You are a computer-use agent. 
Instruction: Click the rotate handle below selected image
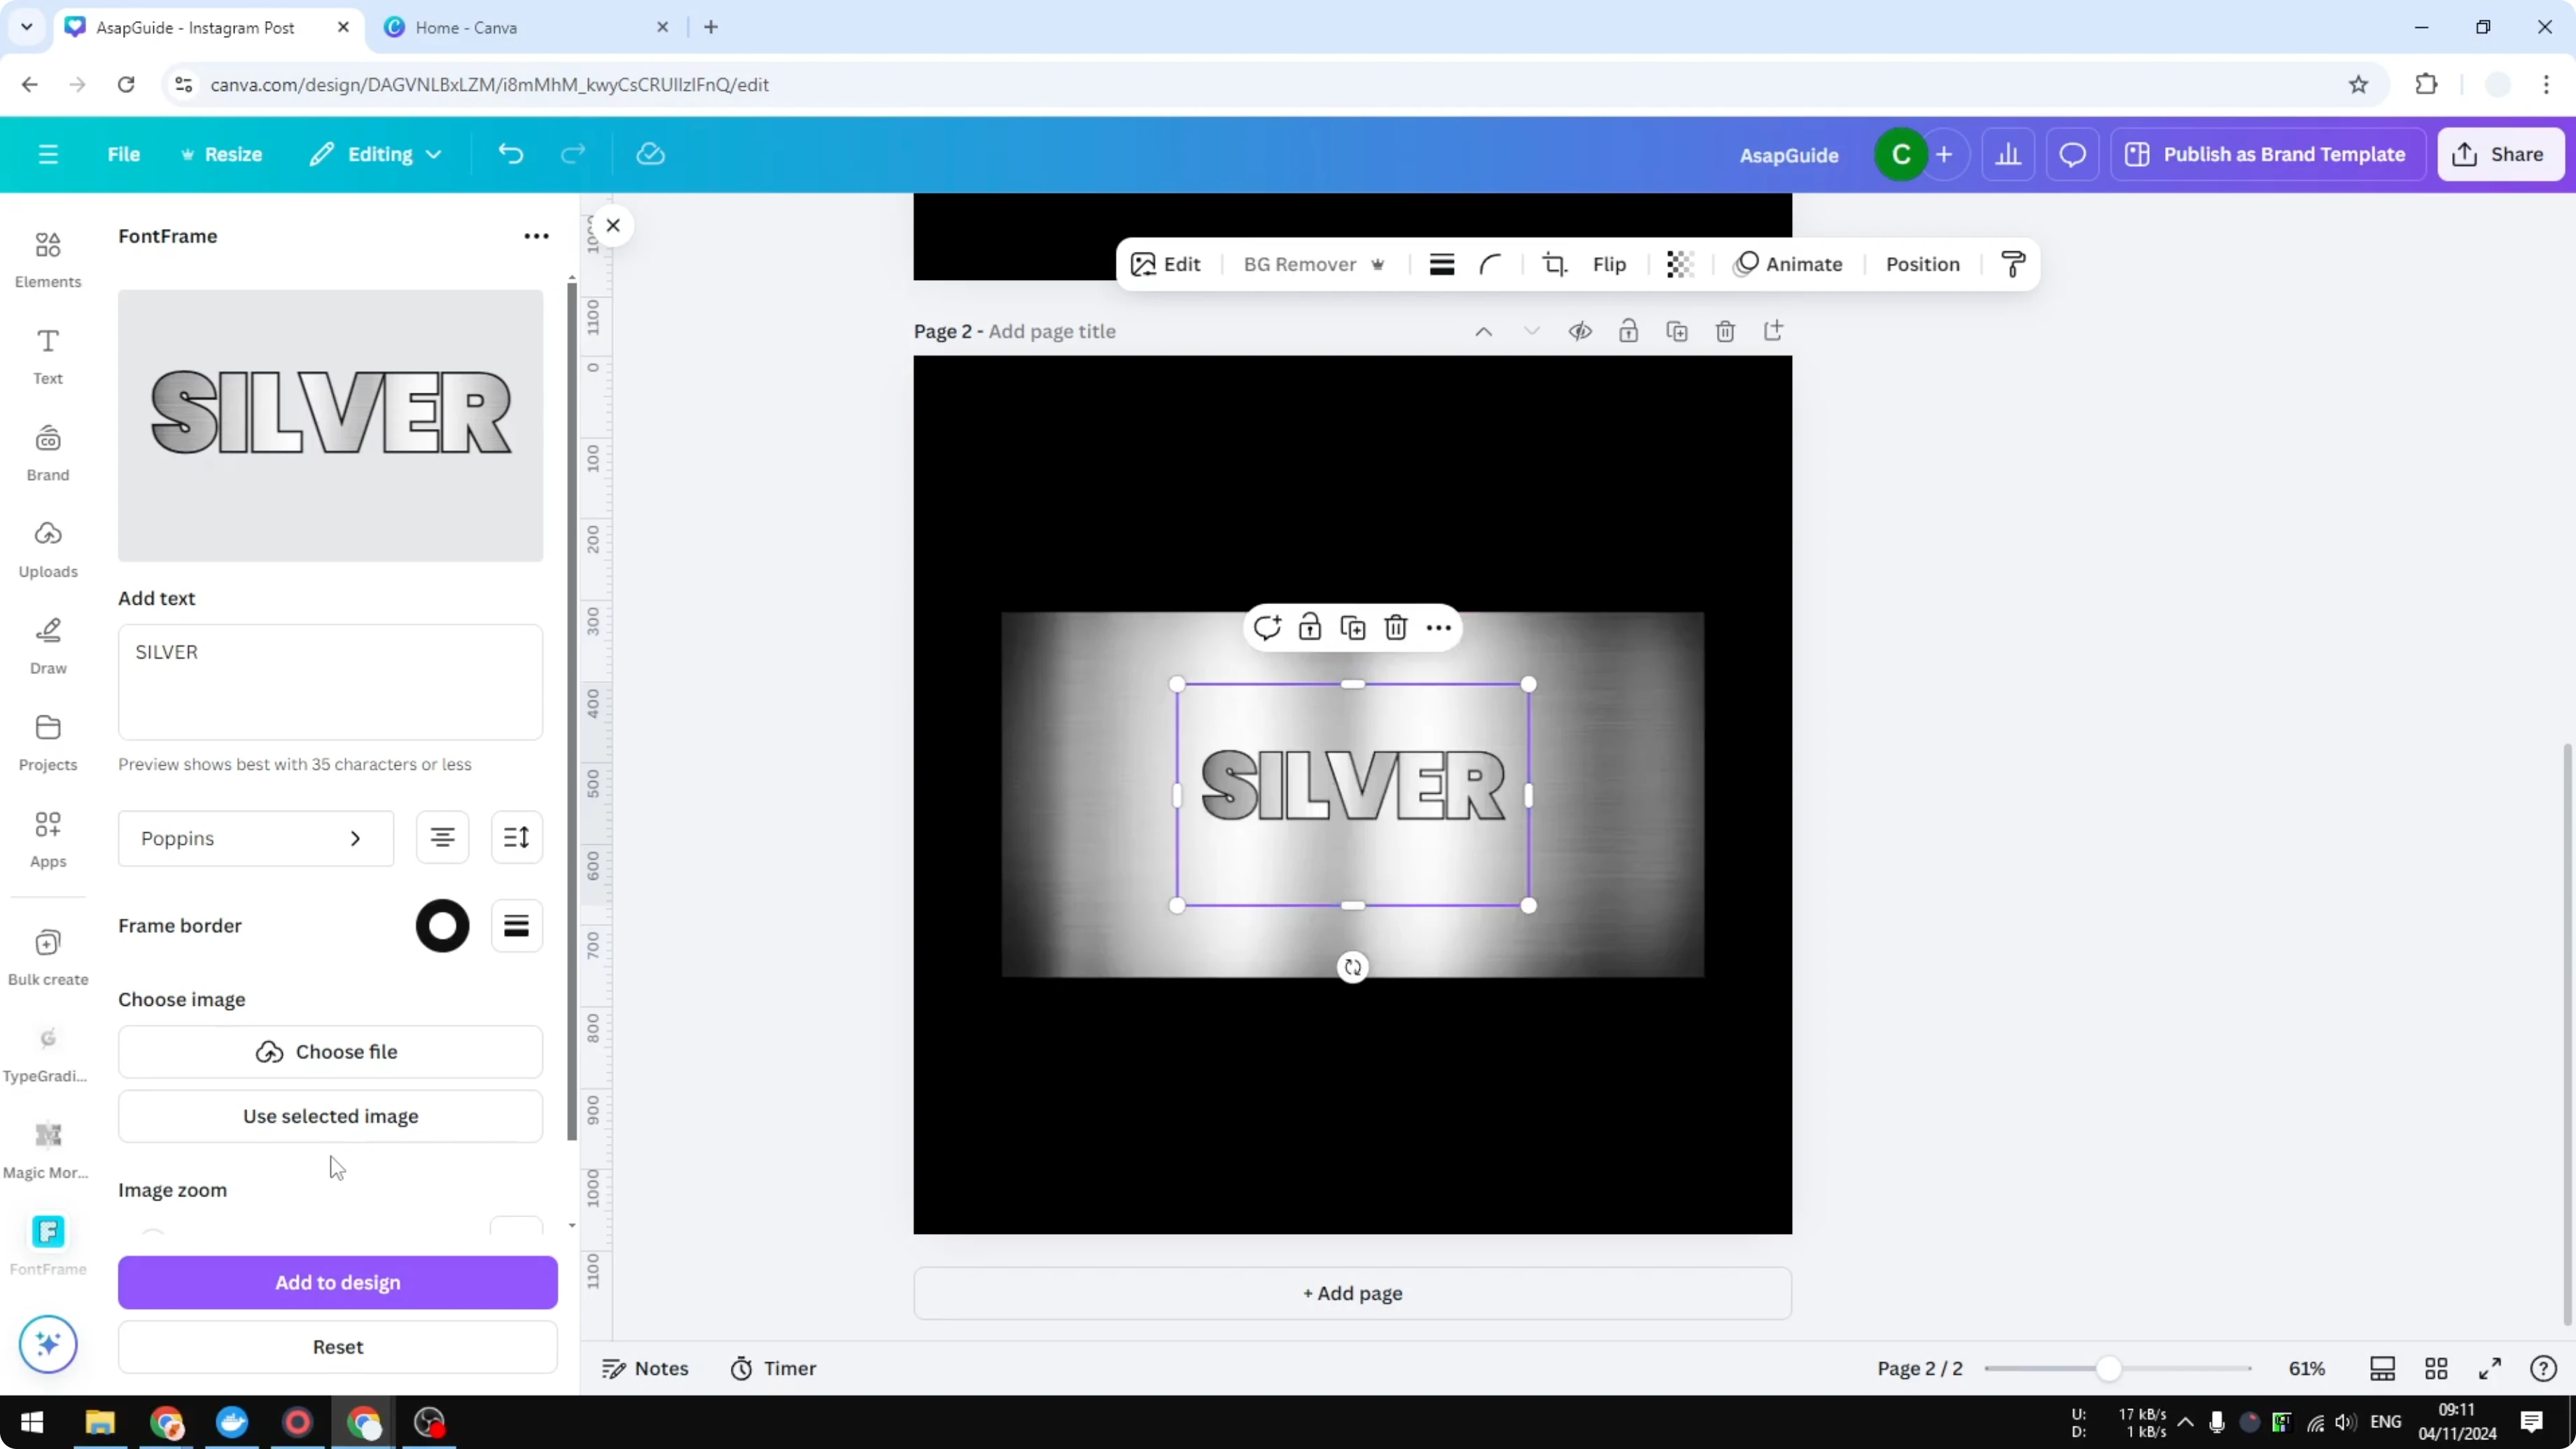click(1353, 967)
